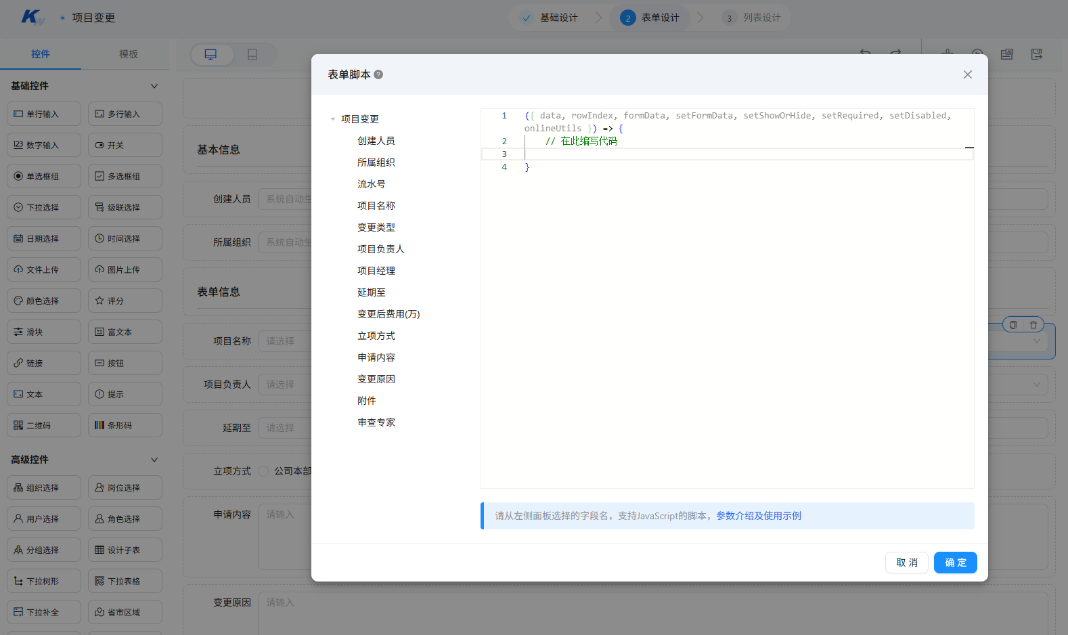The image size is (1068, 635).
Task: Select 创建人员 in the field tree
Action: pos(376,141)
